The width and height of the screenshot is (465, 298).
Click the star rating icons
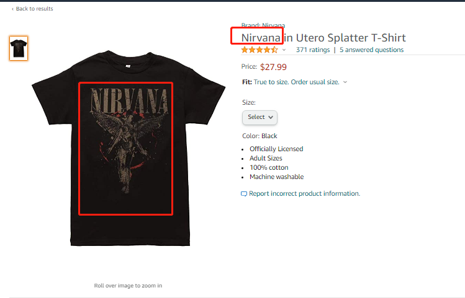(260, 50)
